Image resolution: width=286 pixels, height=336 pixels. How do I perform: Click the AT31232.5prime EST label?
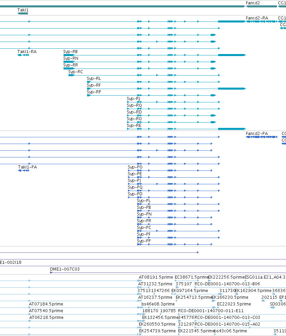[x=155, y=284]
